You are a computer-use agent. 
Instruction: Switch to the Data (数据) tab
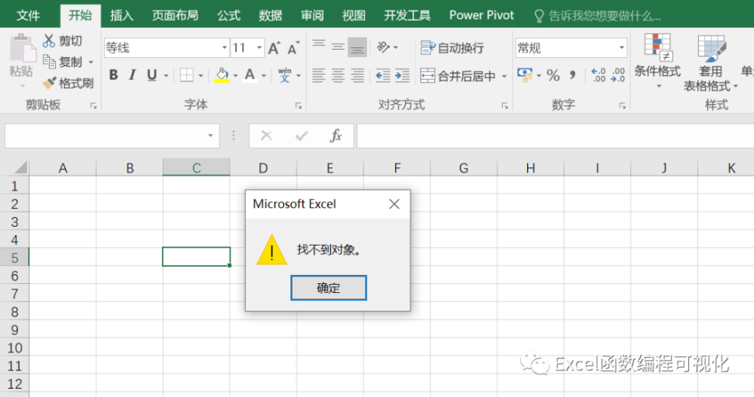270,16
